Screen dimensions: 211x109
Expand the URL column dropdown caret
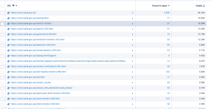point(16,6)
